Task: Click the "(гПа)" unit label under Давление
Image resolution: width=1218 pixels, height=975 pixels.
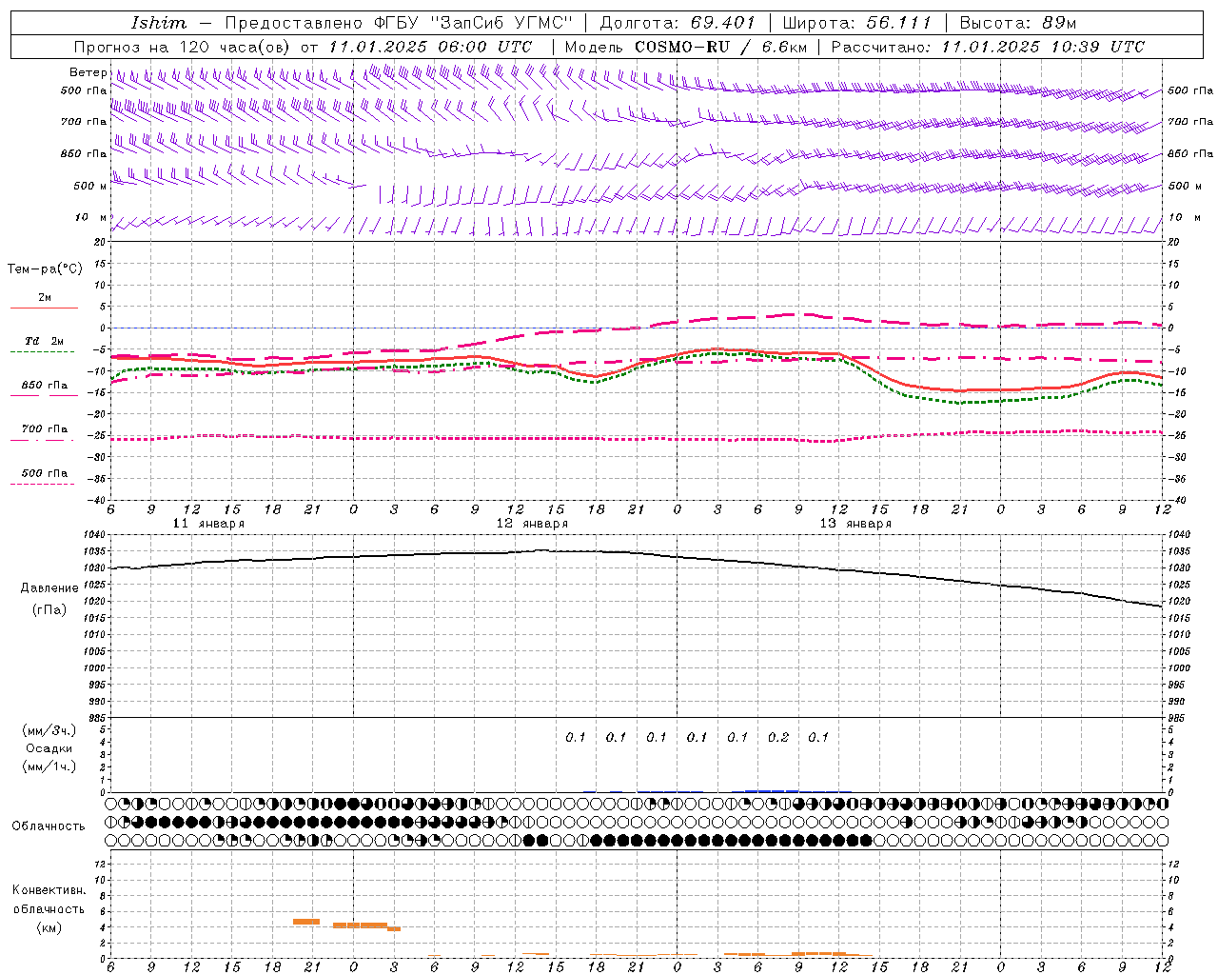Action: [49, 610]
